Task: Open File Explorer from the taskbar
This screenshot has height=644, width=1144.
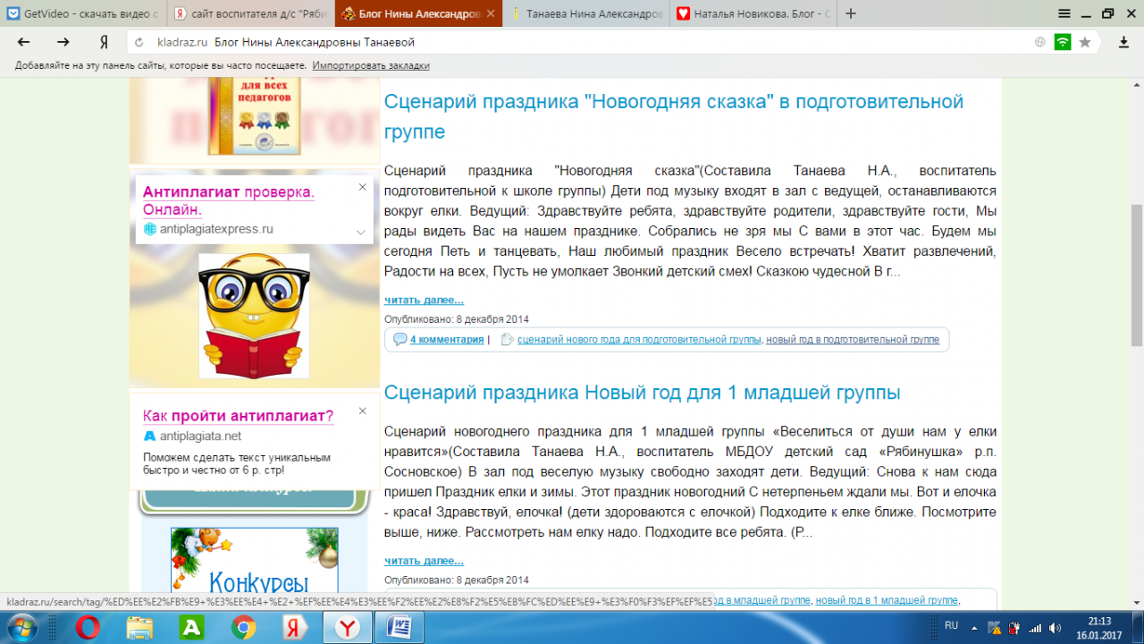Action: [139, 628]
